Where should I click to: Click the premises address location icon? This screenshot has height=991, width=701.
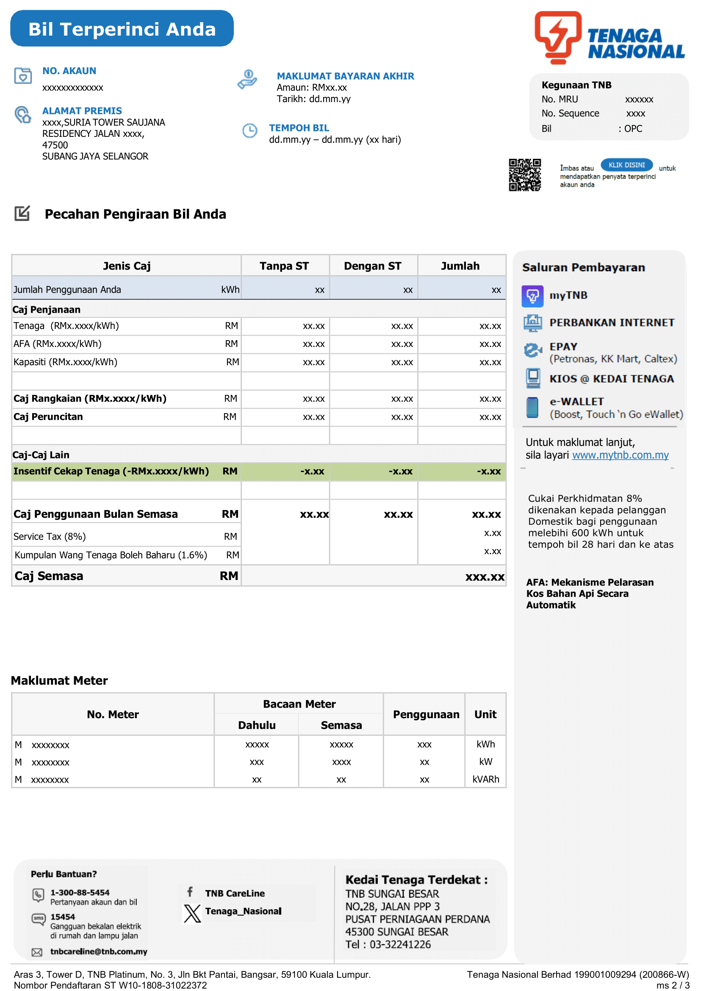(23, 115)
